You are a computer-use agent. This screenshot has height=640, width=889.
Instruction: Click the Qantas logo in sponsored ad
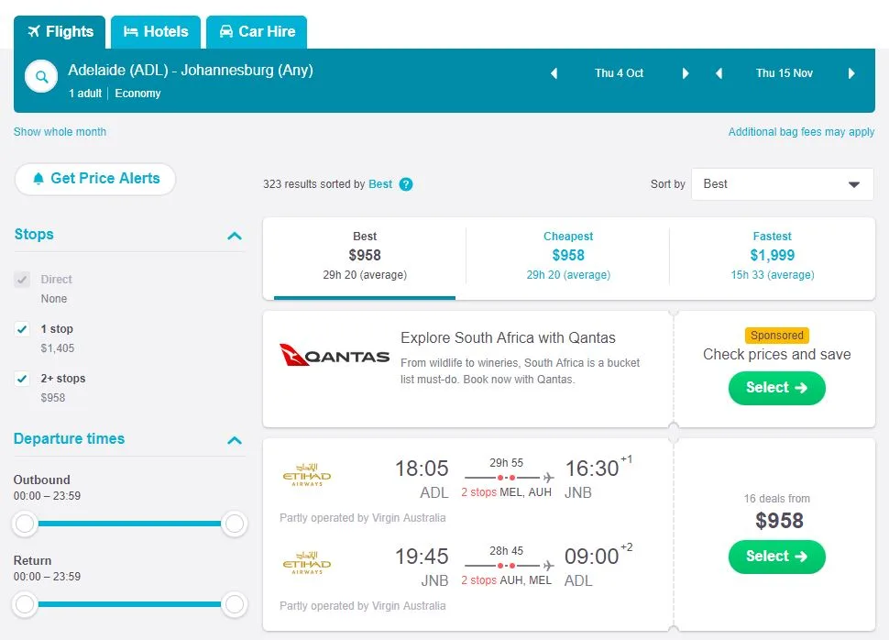[x=335, y=356]
